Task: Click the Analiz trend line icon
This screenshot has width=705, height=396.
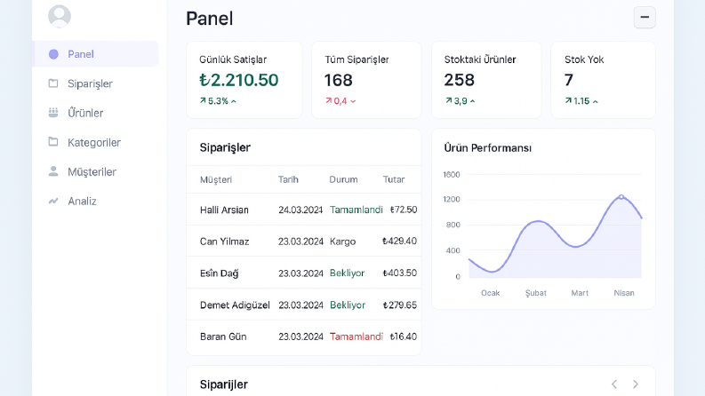Action: [53, 201]
